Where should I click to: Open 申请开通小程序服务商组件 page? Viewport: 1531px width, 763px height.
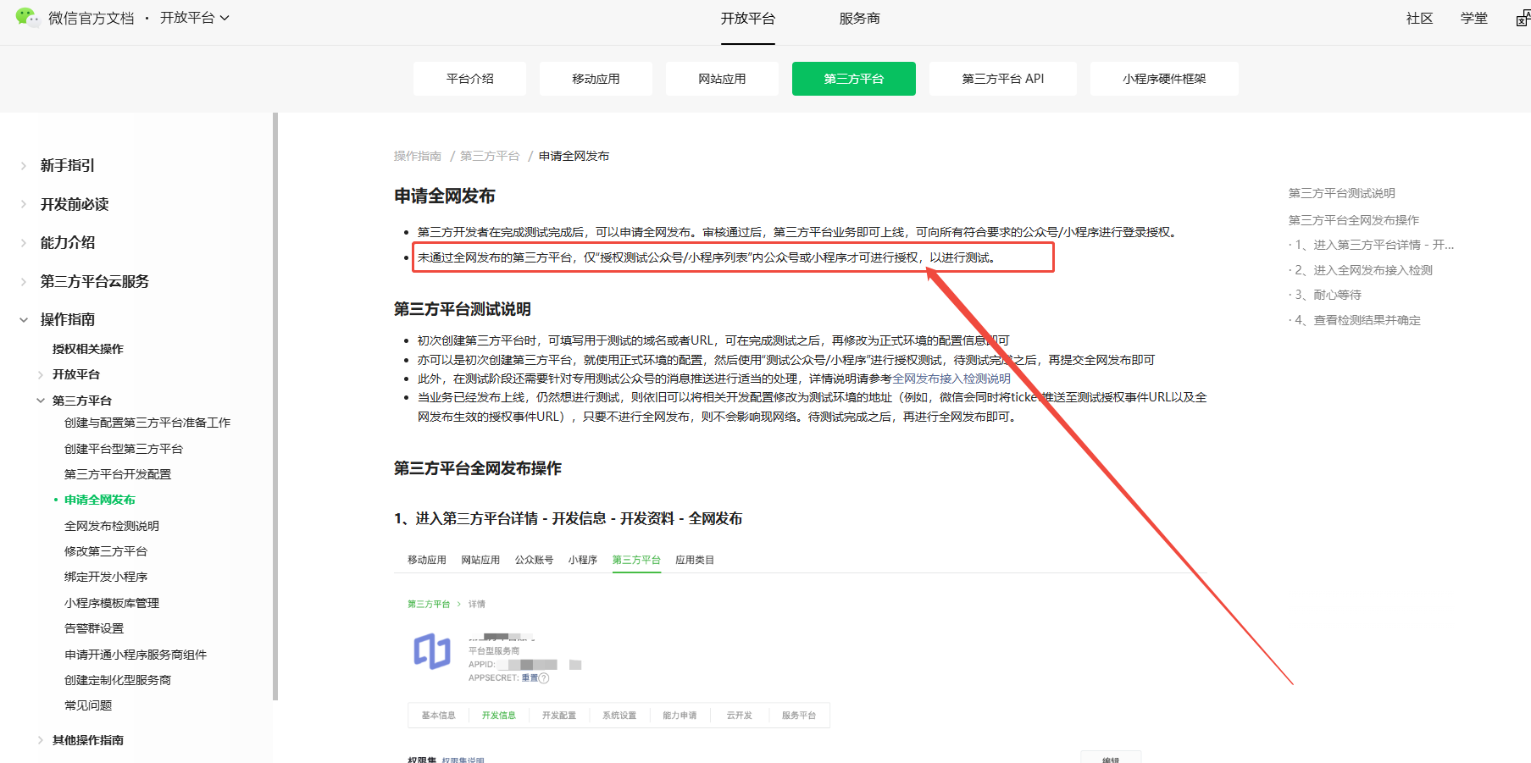(x=136, y=655)
